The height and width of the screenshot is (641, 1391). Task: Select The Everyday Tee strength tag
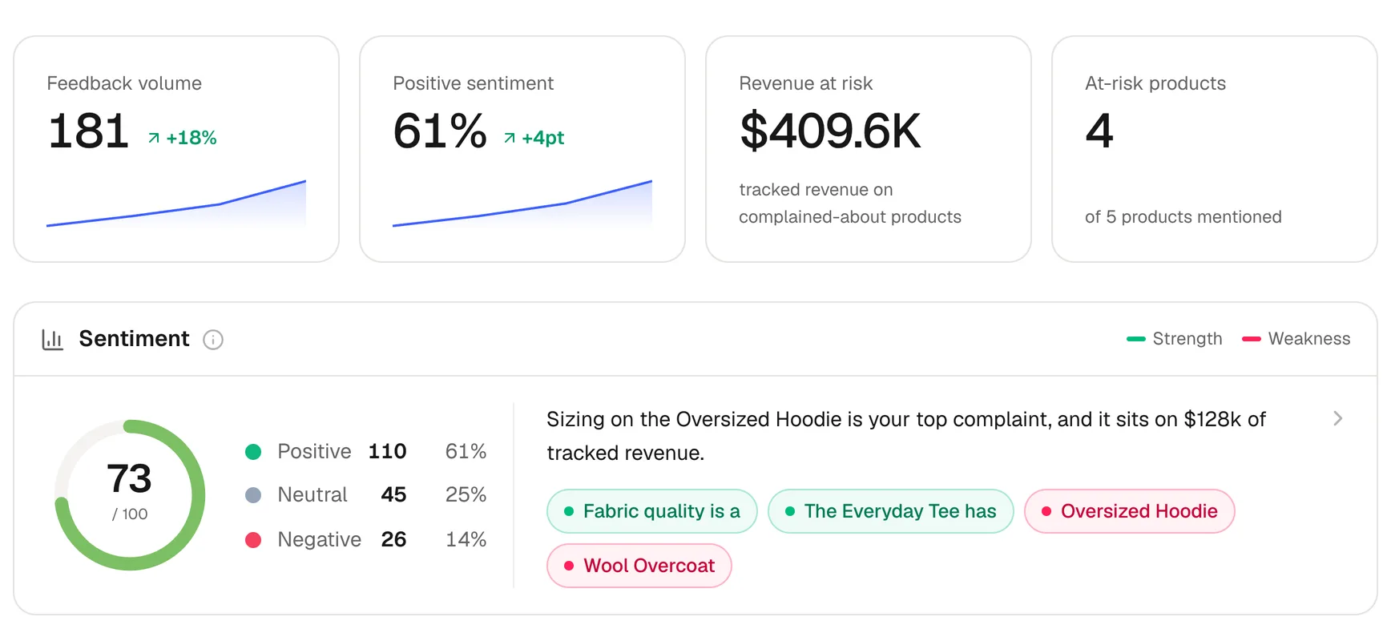[891, 511]
